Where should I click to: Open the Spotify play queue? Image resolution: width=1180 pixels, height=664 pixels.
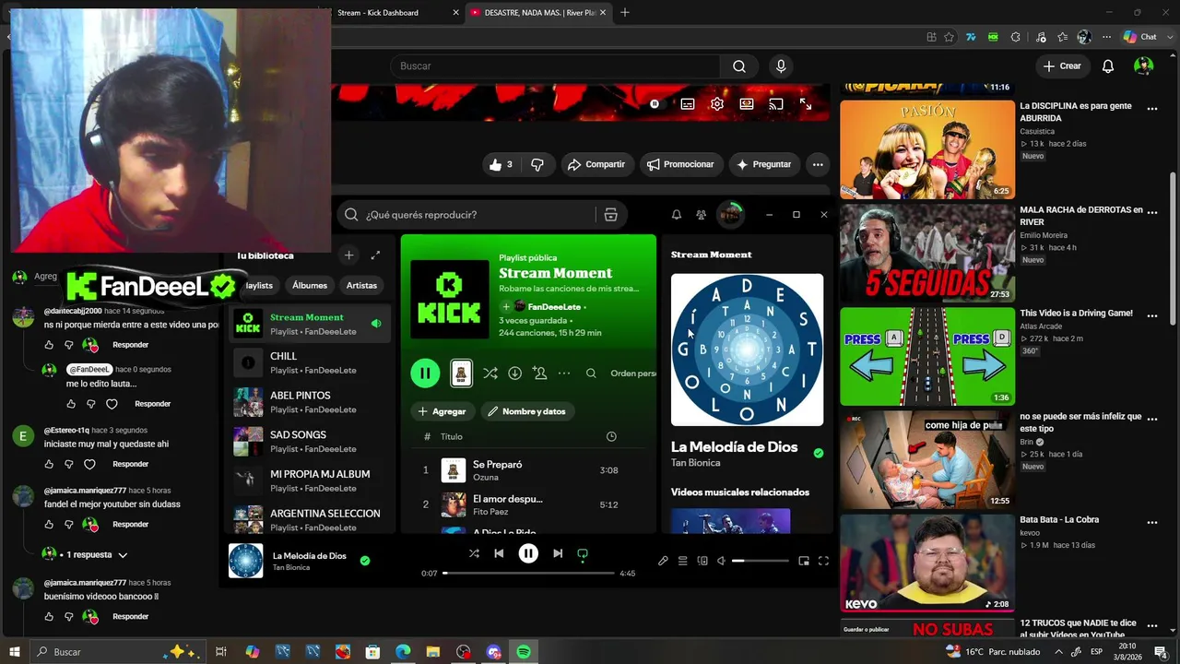682,561
